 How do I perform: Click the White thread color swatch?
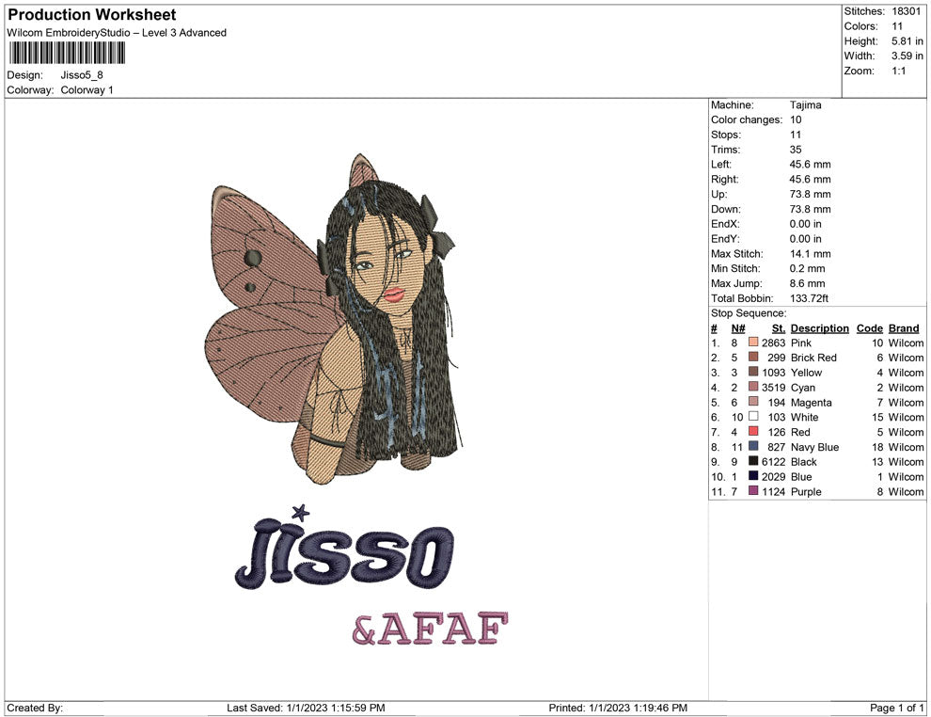pyautogui.click(x=753, y=417)
